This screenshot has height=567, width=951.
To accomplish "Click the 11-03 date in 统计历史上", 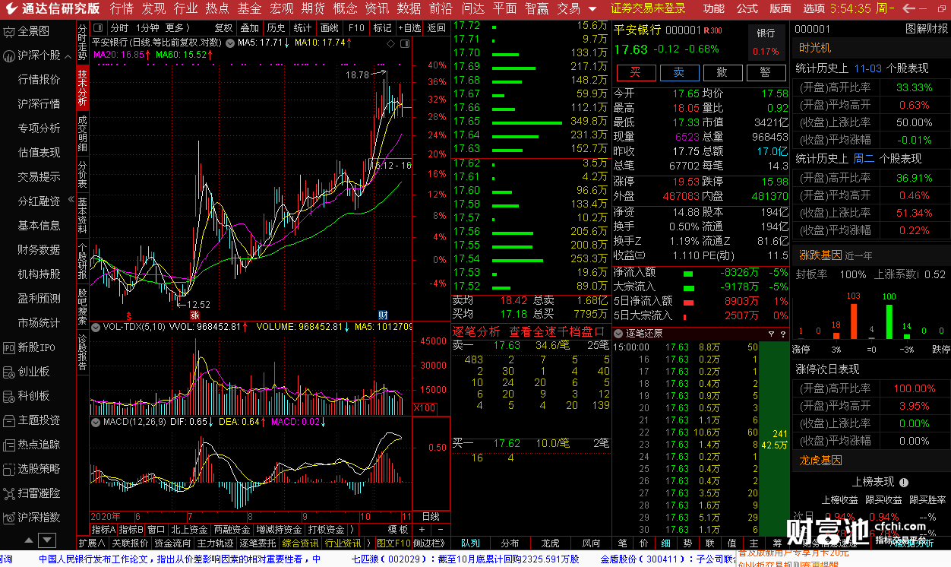I will (868, 68).
